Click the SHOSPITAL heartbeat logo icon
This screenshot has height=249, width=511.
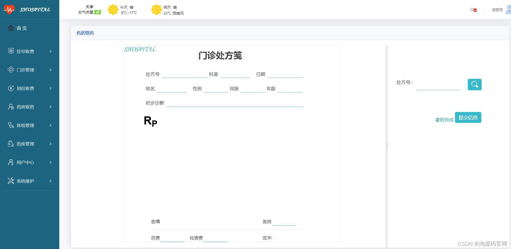(x=9, y=10)
